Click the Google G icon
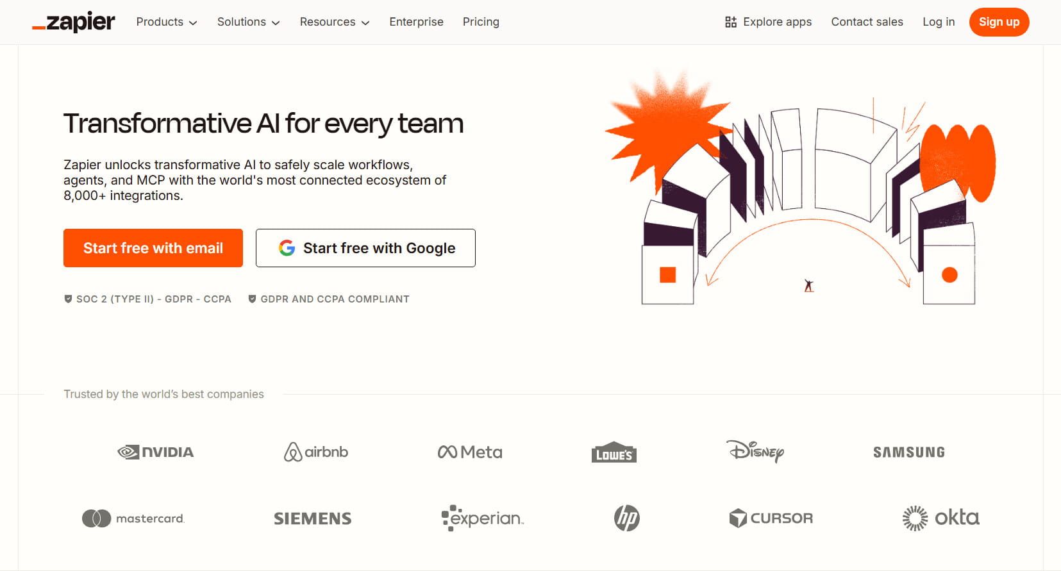The width and height of the screenshot is (1061, 571). 287,248
